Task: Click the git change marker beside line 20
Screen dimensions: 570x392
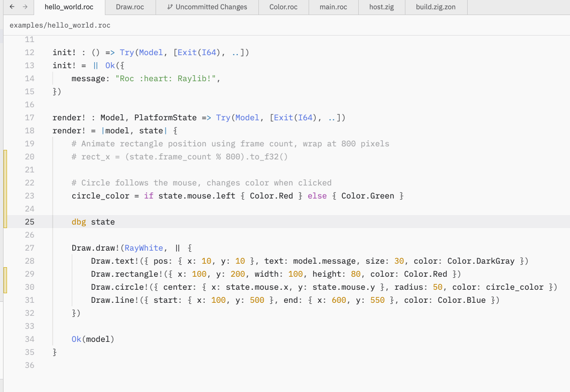Action: [5, 156]
